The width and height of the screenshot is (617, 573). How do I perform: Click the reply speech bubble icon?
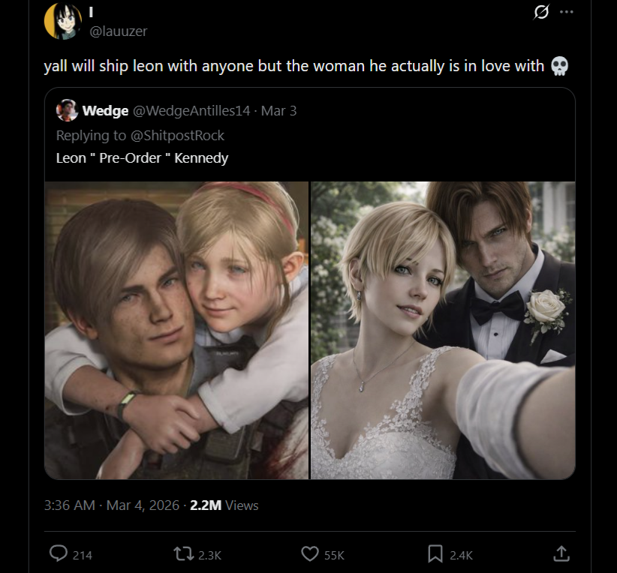click(x=59, y=553)
